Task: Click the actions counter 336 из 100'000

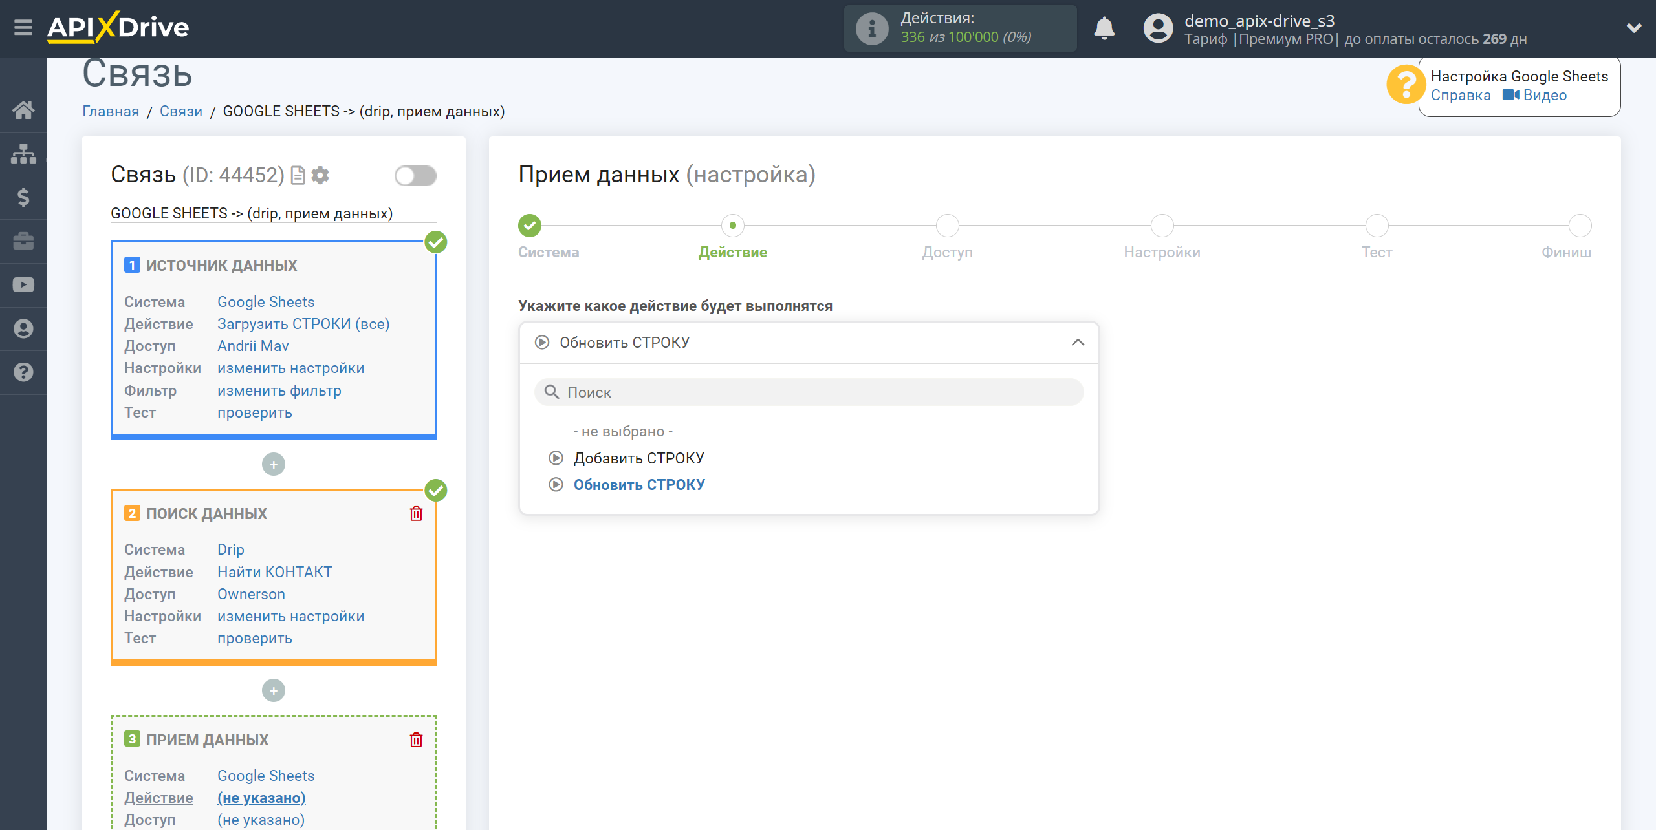Action: [x=966, y=37]
